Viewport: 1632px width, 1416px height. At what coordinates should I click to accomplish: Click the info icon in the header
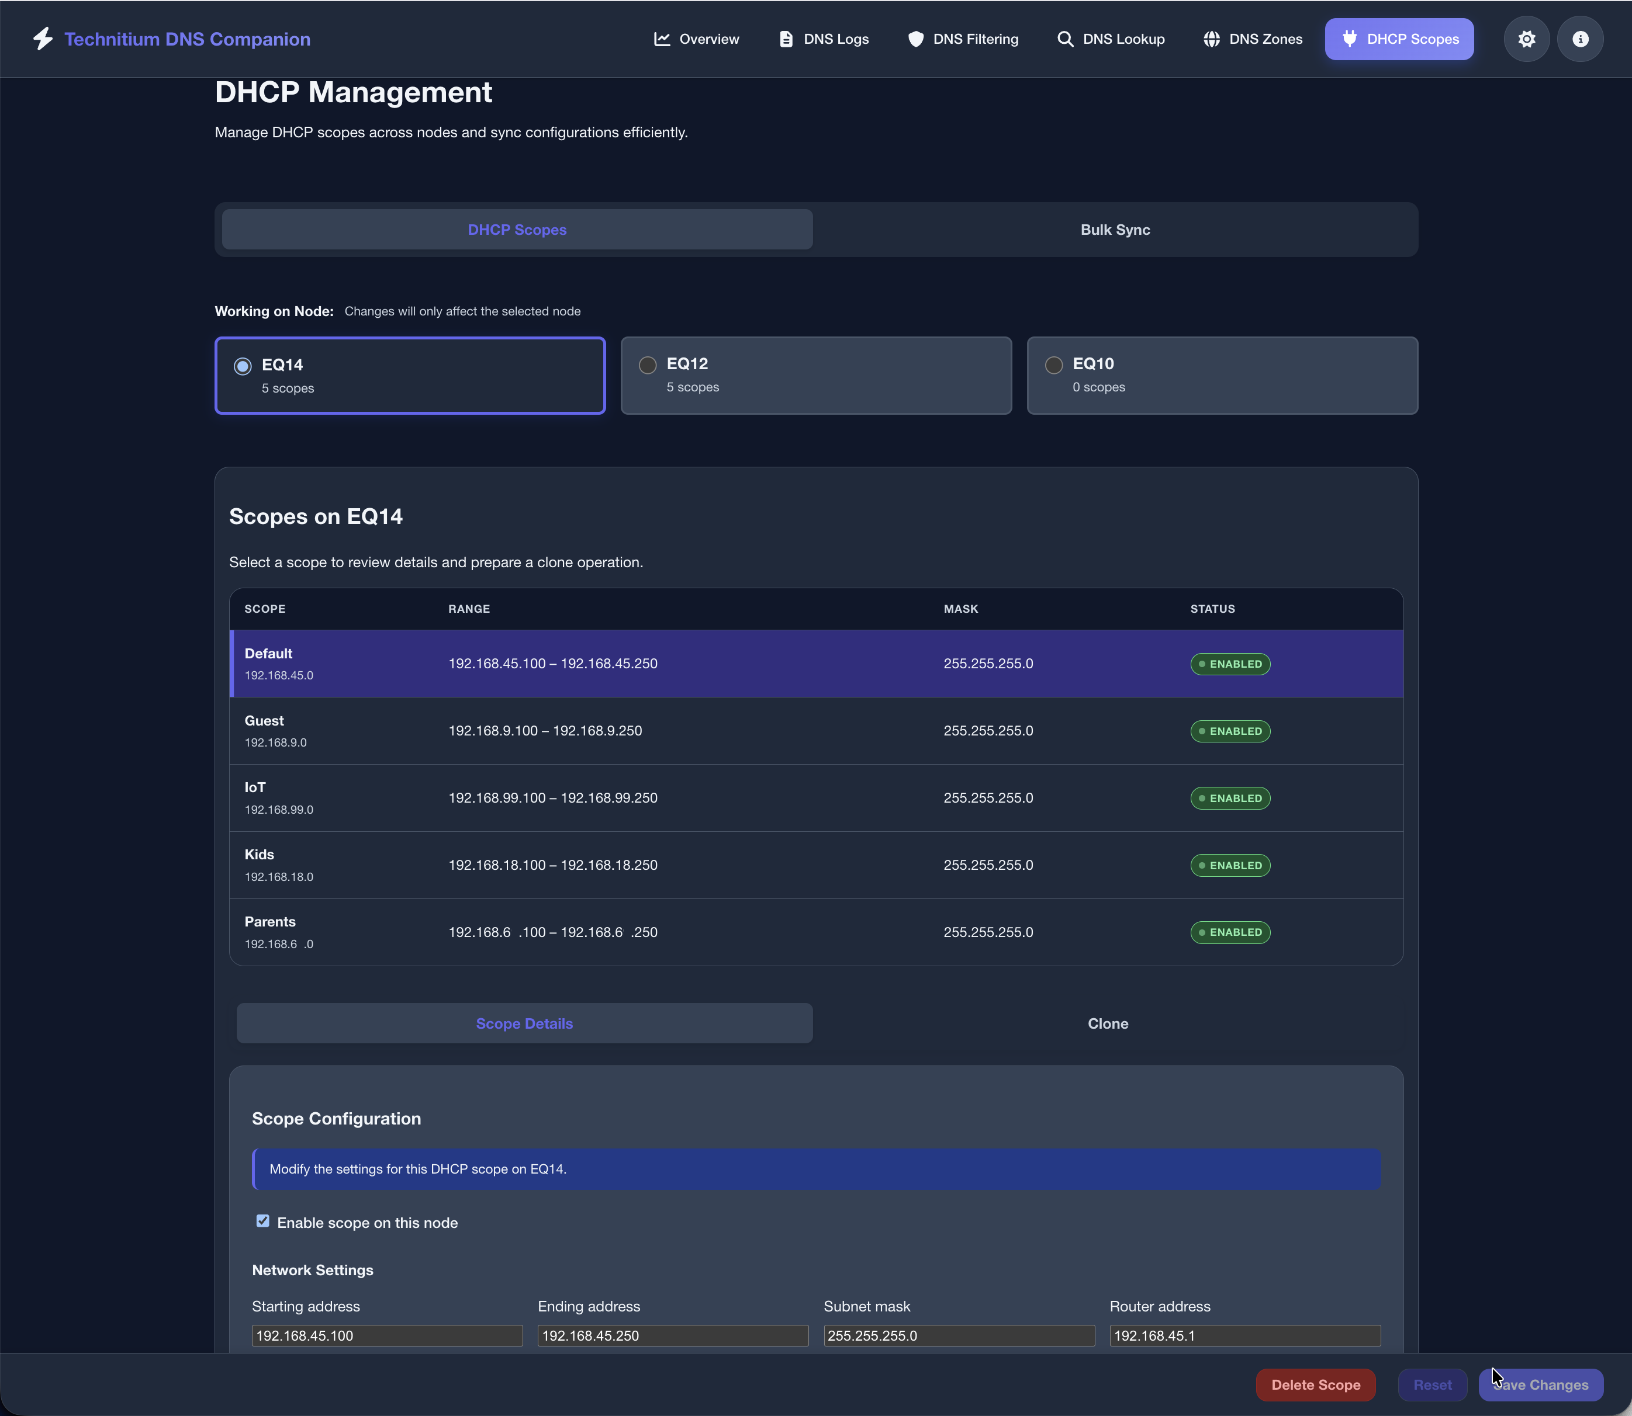pyautogui.click(x=1580, y=38)
